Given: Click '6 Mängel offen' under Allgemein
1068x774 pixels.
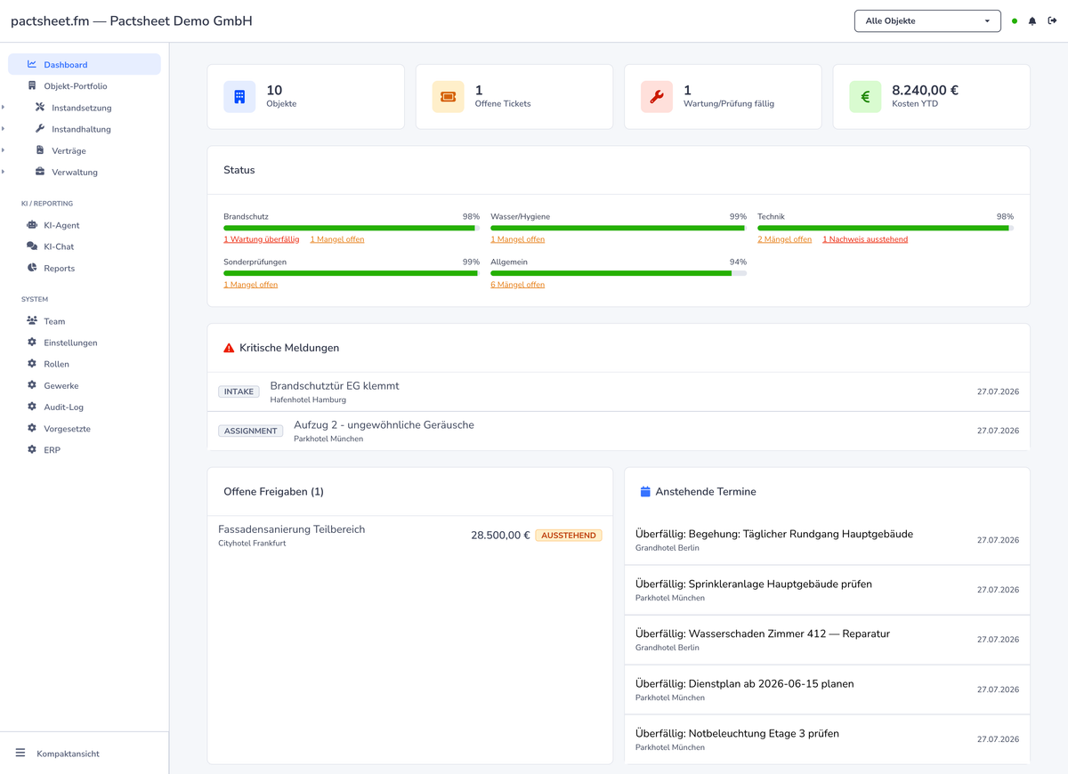Looking at the screenshot, I should coord(517,285).
